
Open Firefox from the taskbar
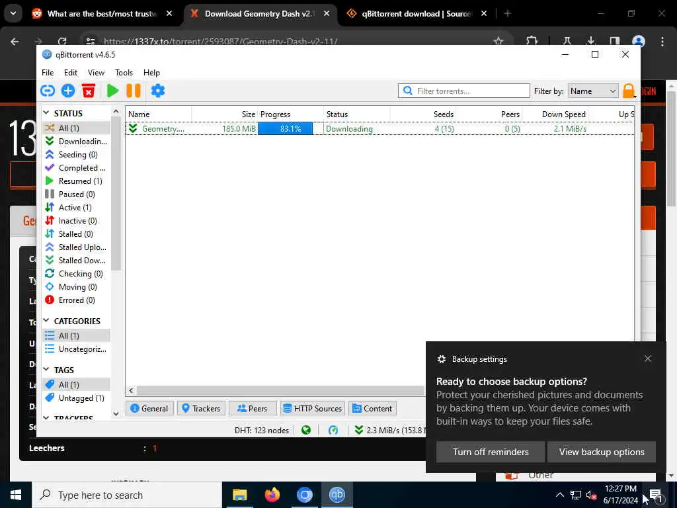[272, 495]
